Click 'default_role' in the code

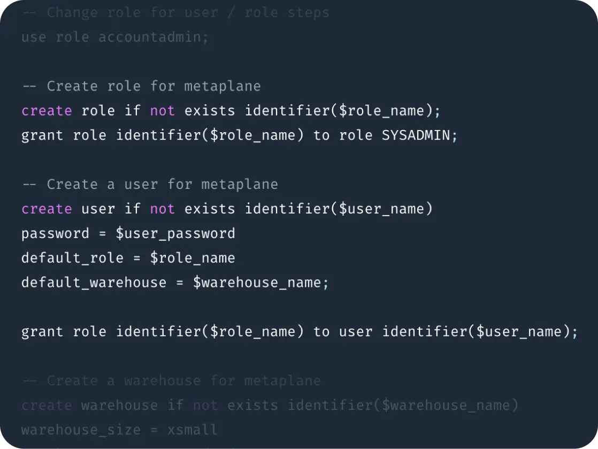coord(72,258)
